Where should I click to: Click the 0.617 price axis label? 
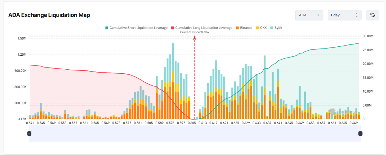point(213,123)
